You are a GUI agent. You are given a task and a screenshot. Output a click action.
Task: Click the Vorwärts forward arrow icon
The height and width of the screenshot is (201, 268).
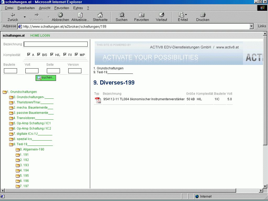click(x=37, y=15)
